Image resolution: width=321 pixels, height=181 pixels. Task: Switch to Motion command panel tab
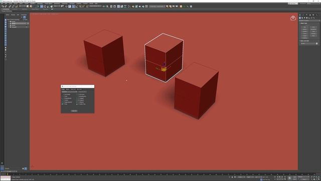click(310, 15)
